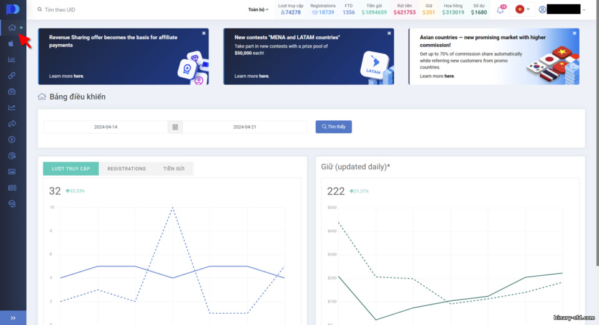Click the briefcase icon in sidebar
Image resolution: width=599 pixels, height=325 pixels.
[x=12, y=92]
